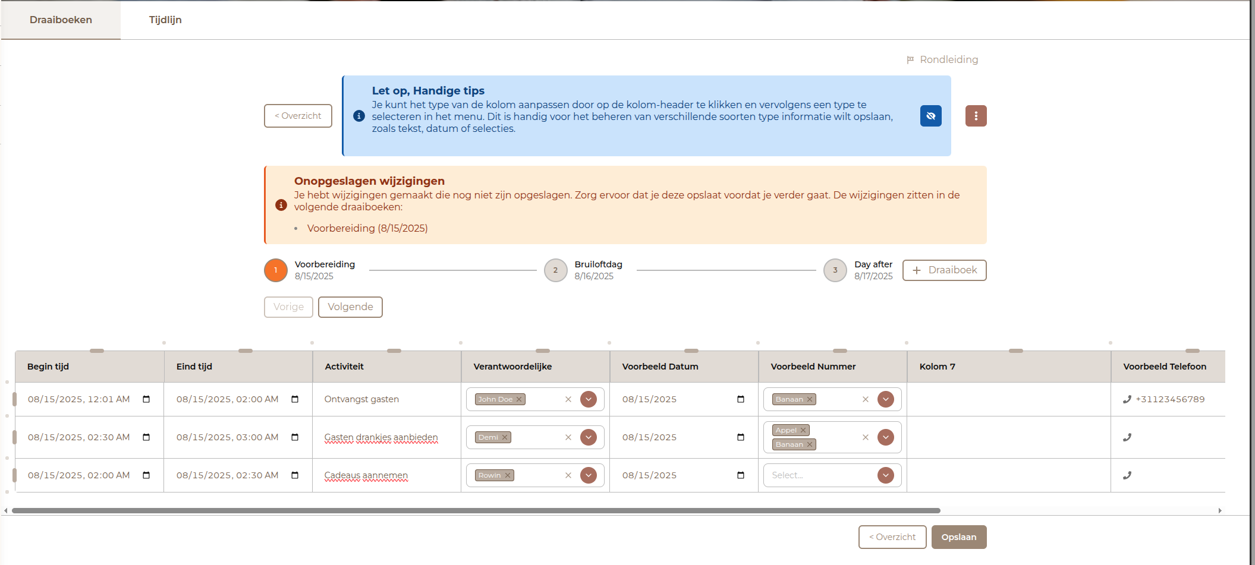Expand Verantwoordelijke dropdown with Rowin
Screen dimensions: 1255x565
[x=589, y=475]
